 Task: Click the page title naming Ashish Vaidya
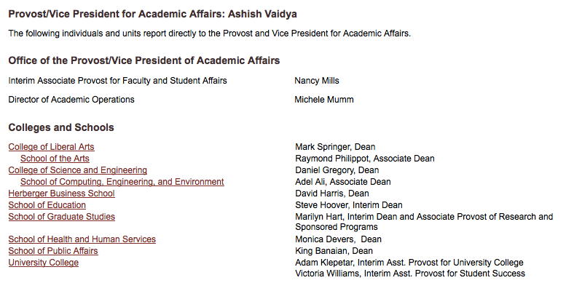pos(153,14)
